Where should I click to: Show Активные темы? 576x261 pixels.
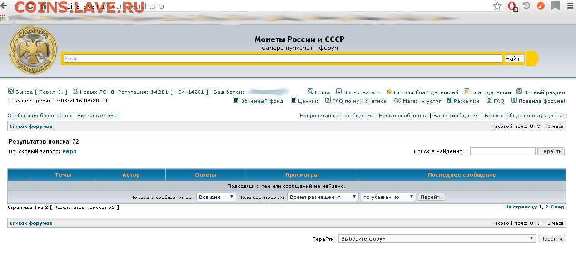click(x=97, y=116)
